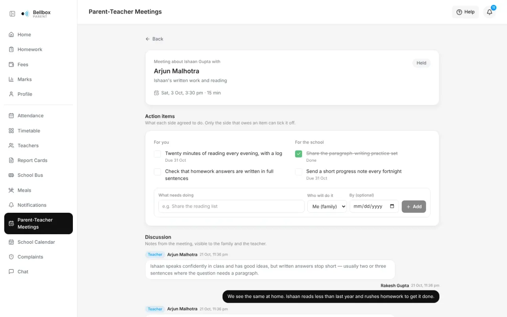Screen dimensions: 507x317
Task: Click the meeting teacher name Arjun Malhotra
Action: [x=177, y=71]
